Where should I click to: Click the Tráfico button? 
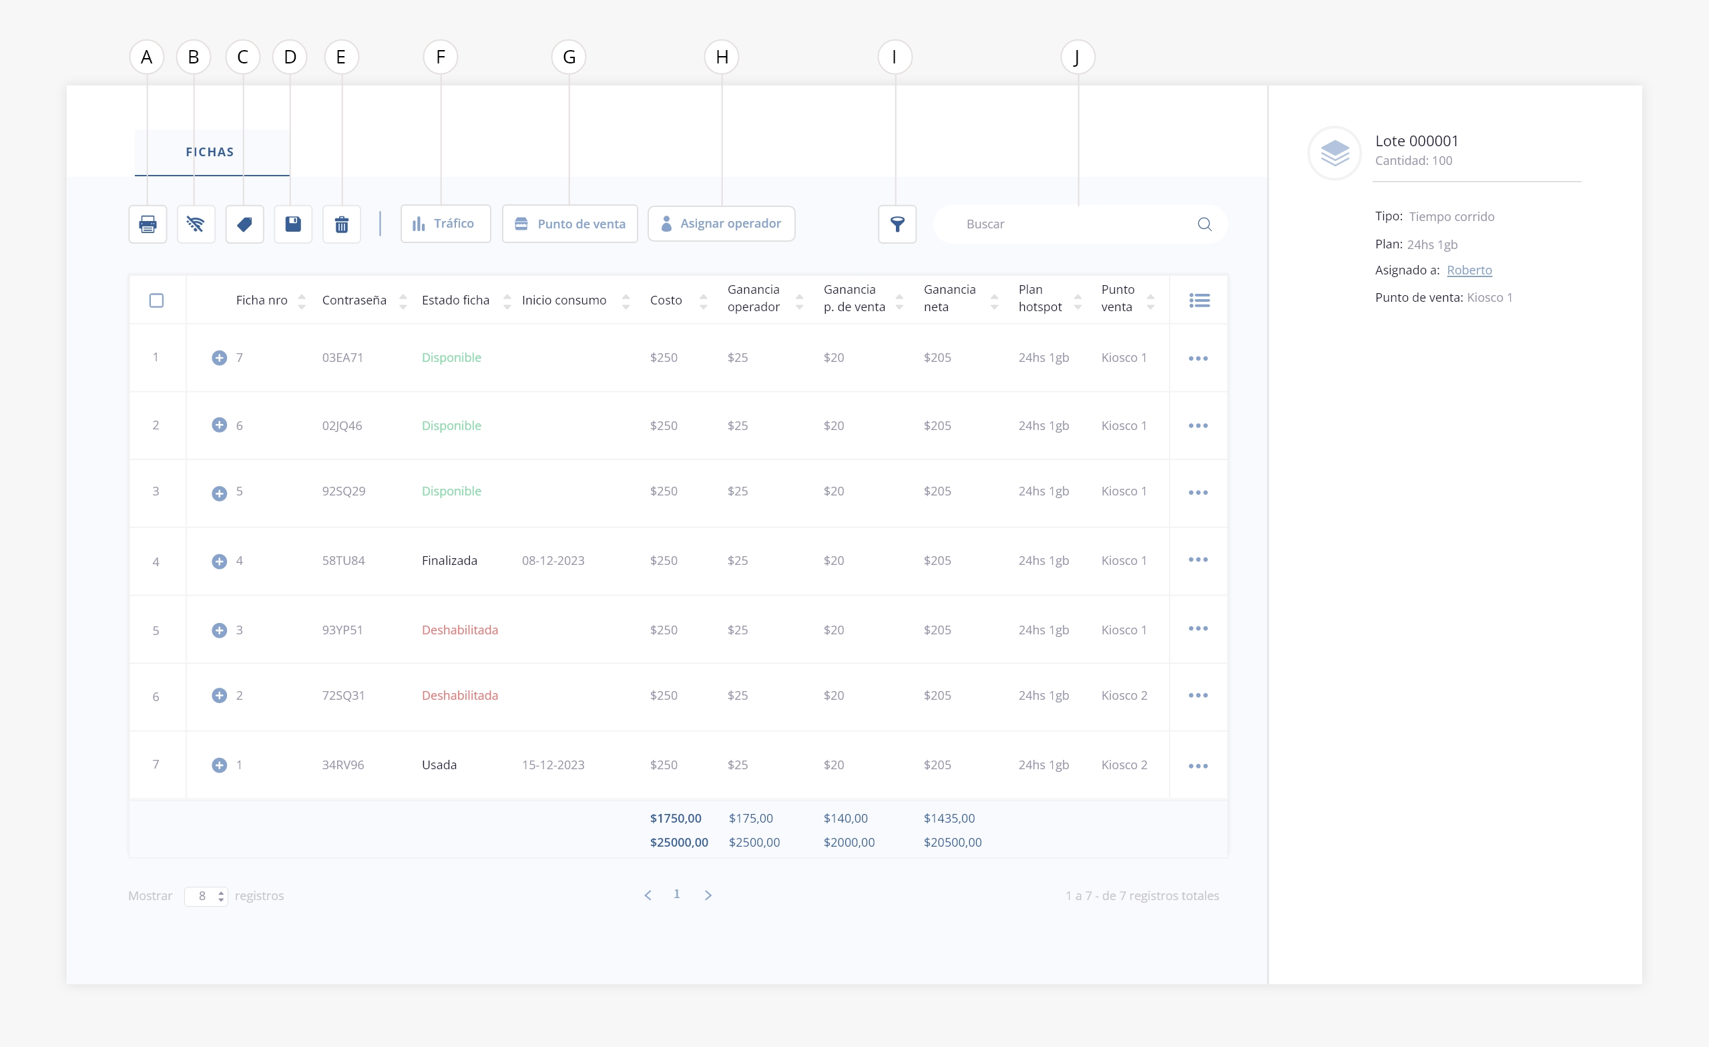[x=445, y=224]
